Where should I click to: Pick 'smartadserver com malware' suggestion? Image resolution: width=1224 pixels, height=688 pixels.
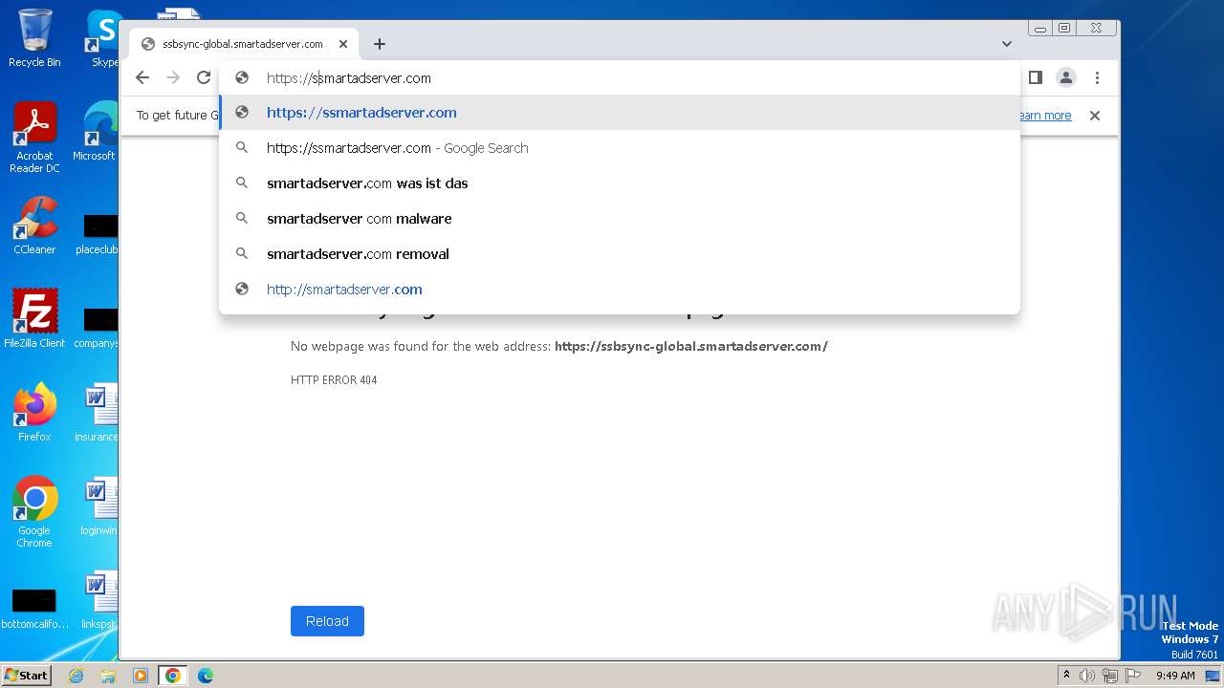[620, 219]
